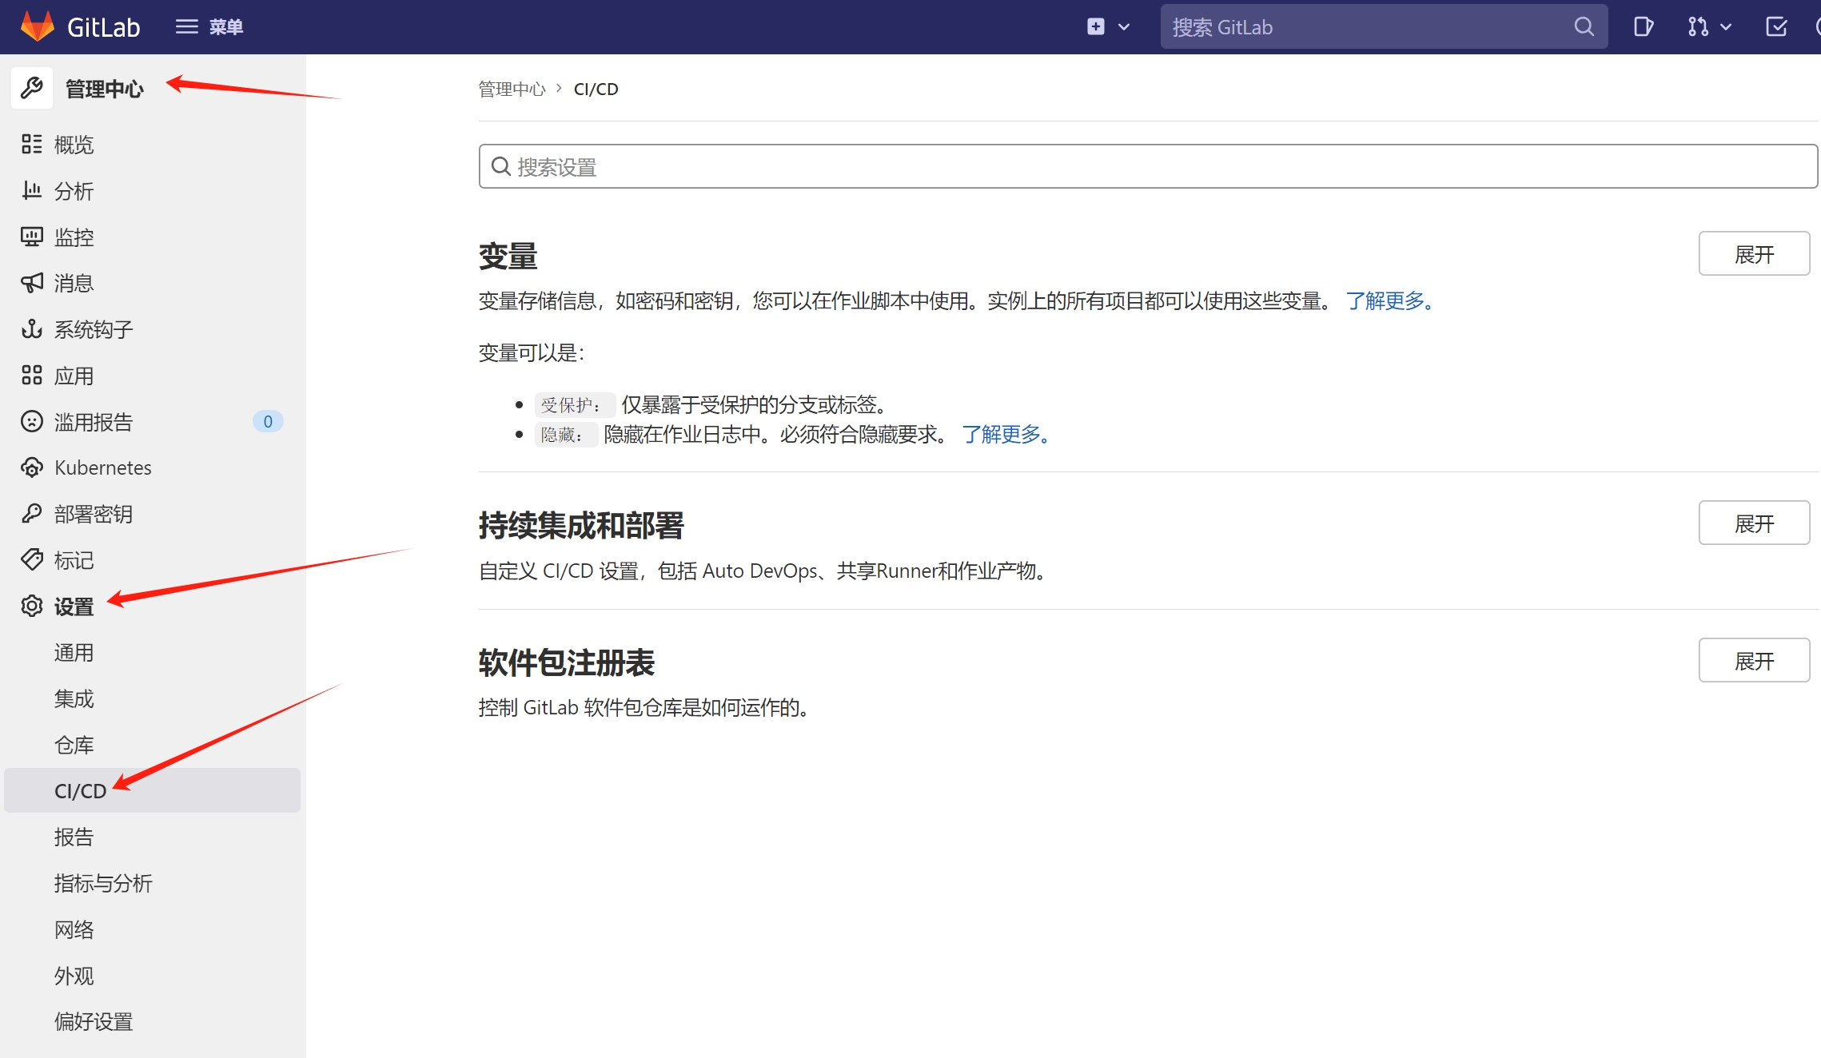Expand 软件包注册表 section with 展开
This screenshot has width=1821, height=1058.
click(x=1754, y=661)
